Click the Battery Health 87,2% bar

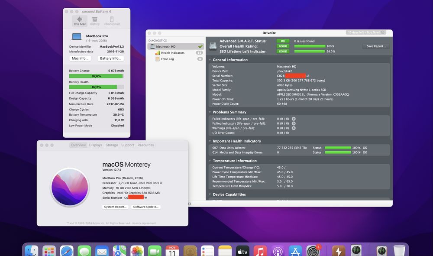[x=97, y=87]
